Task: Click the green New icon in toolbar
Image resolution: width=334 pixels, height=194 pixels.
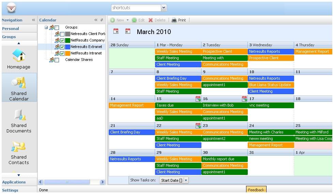Action: point(112,20)
